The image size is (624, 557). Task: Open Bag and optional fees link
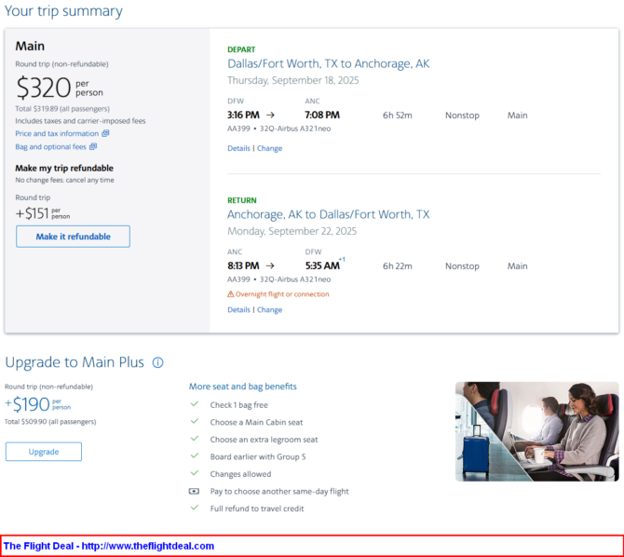click(x=50, y=146)
